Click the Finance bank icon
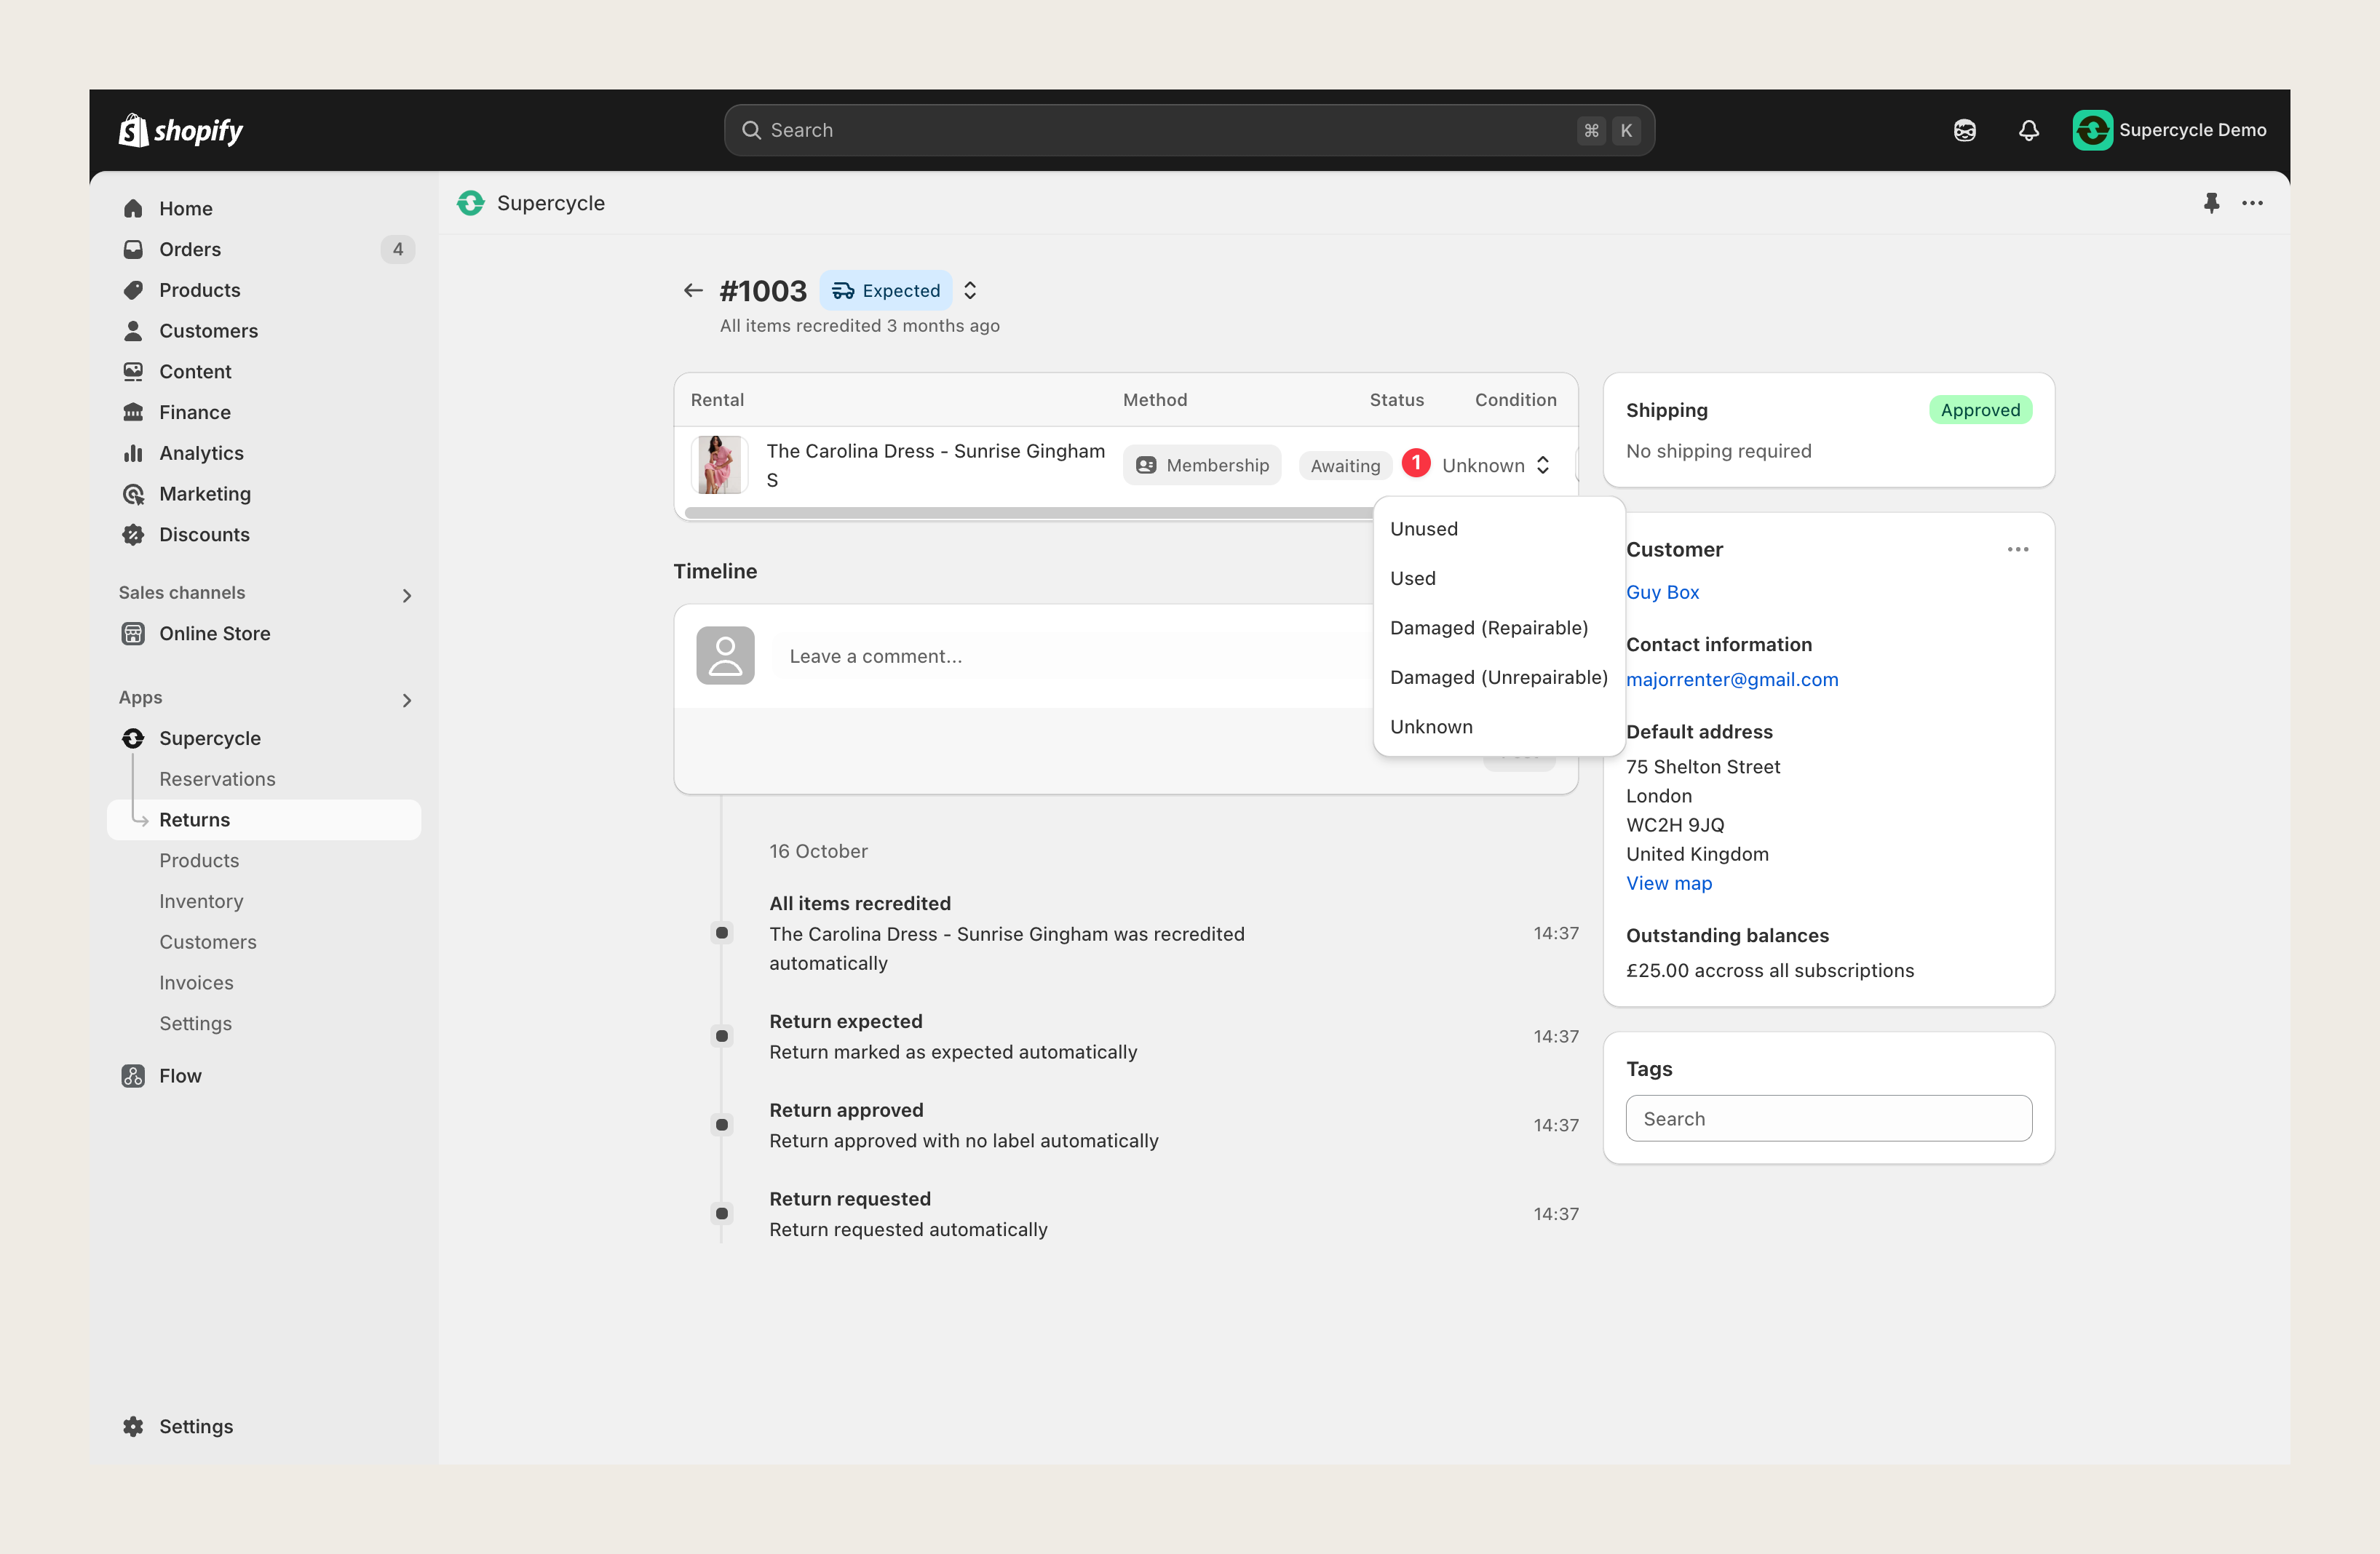Screen dimensions: 2380x1554 click(x=133, y=412)
